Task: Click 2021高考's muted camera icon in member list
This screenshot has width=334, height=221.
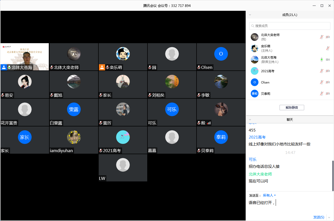Action: point(328,71)
